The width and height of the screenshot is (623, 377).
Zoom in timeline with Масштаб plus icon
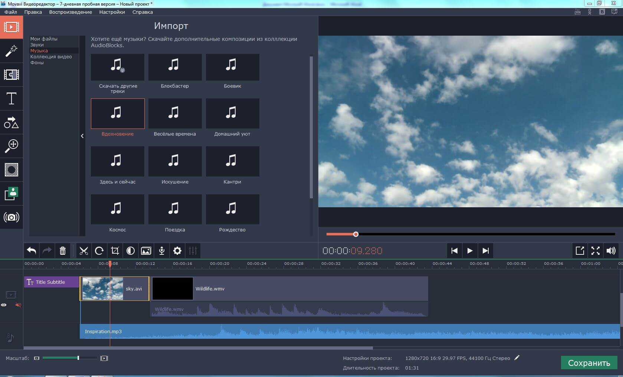[104, 358]
